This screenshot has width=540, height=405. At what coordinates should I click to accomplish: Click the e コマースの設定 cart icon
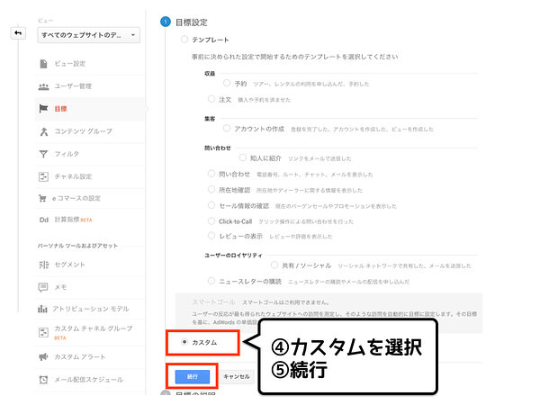(x=42, y=198)
